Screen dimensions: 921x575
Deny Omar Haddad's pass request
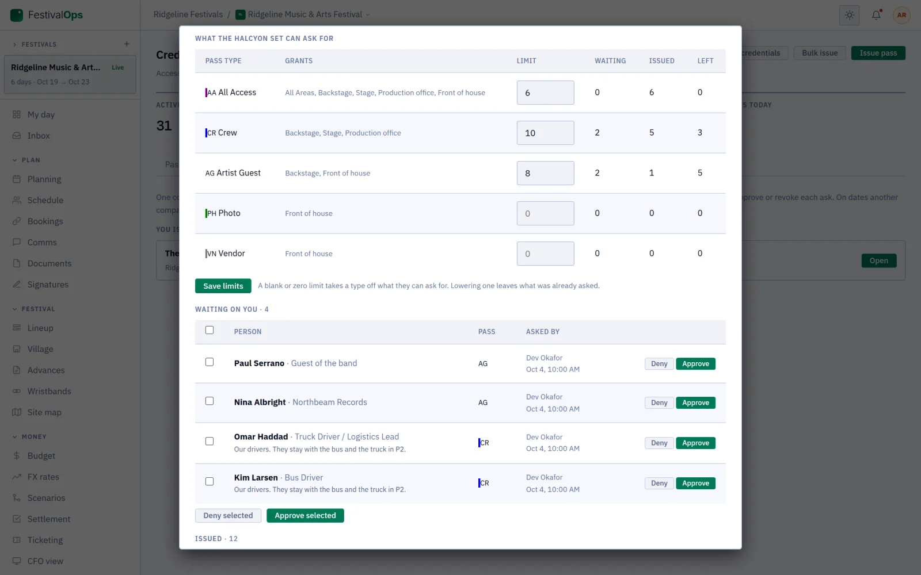659,443
